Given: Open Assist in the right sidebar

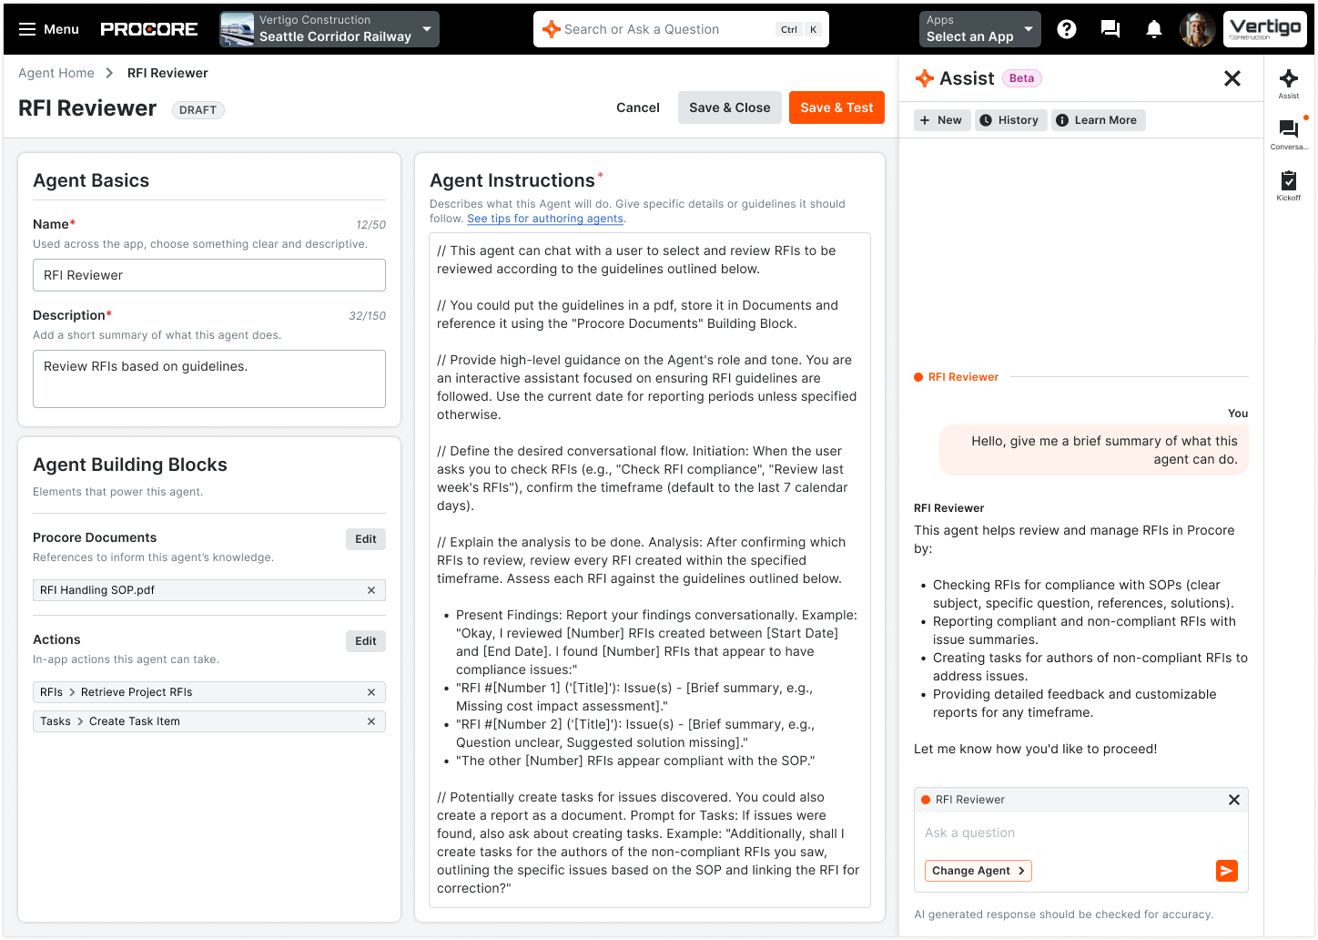Looking at the screenshot, I should coord(1289,83).
